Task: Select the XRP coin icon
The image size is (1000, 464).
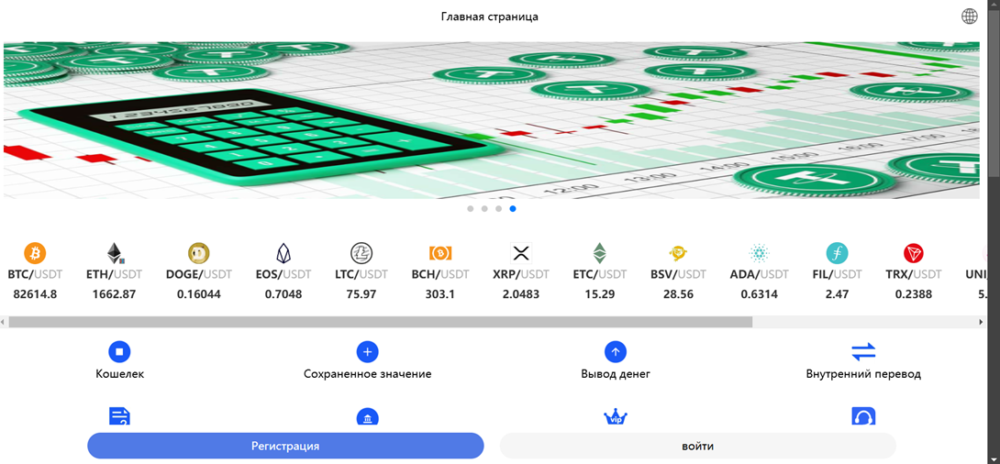Action: (x=521, y=253)
